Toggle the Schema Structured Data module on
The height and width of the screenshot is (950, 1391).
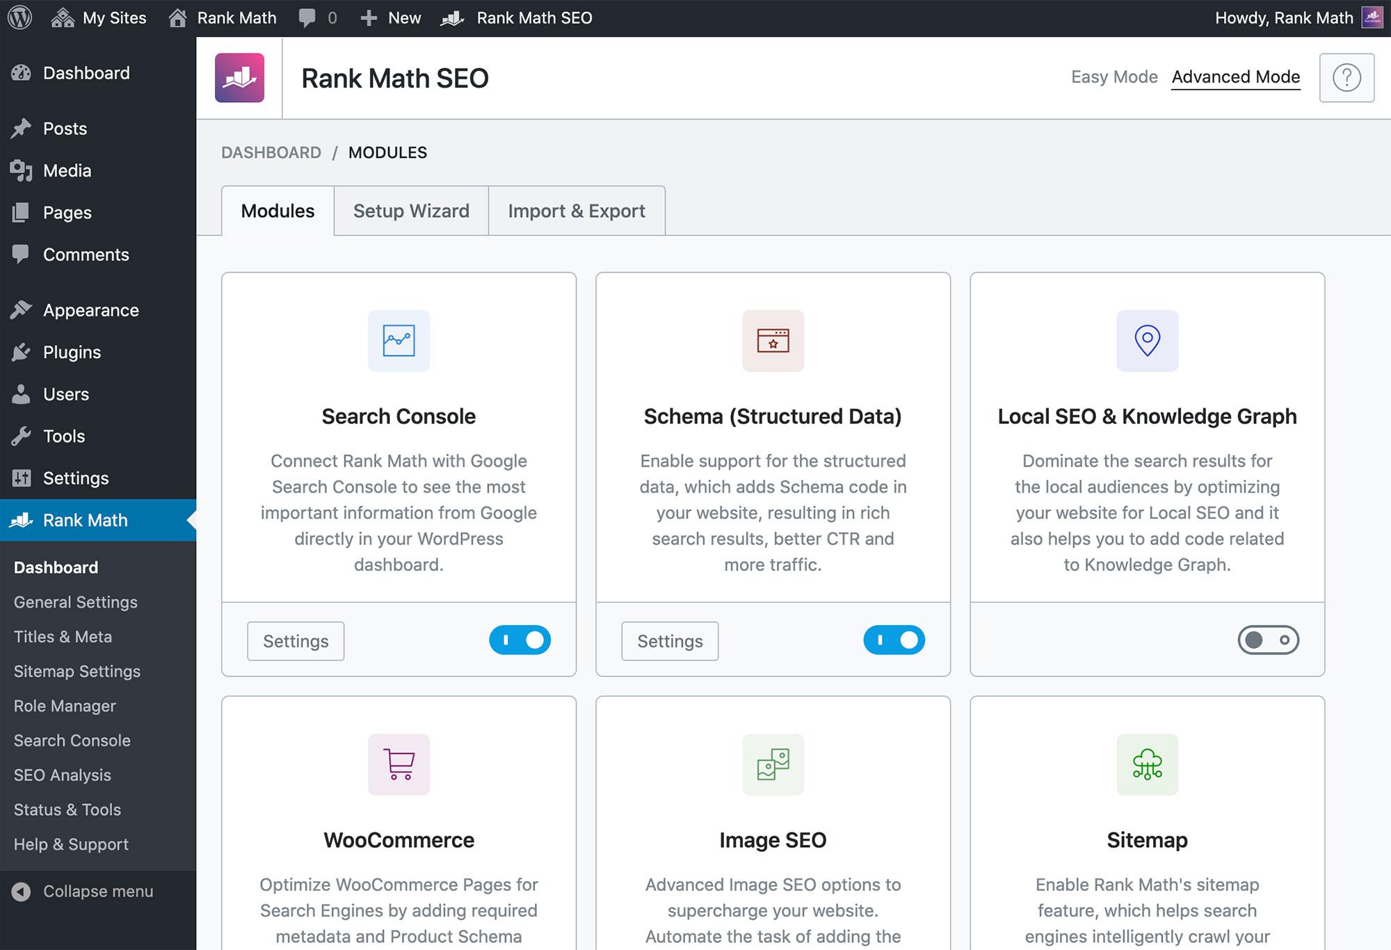[x=893, y=639]
